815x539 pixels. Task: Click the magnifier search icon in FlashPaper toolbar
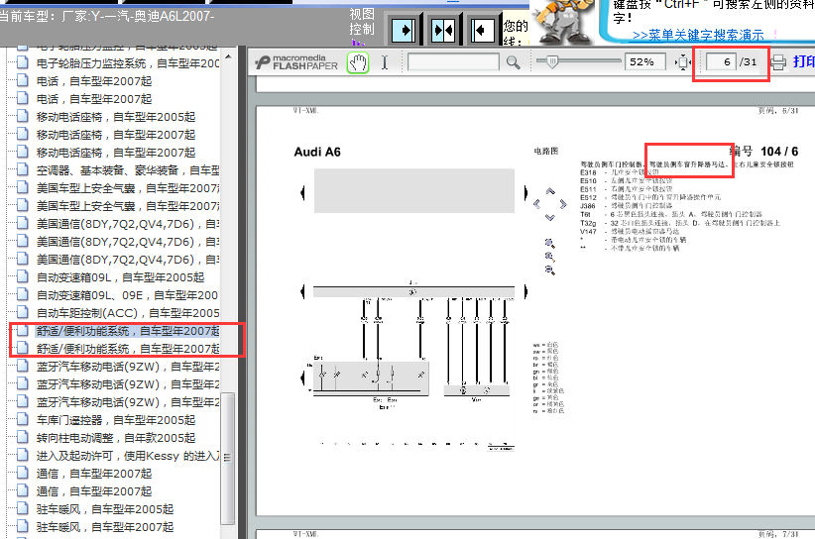coord(513,62)
